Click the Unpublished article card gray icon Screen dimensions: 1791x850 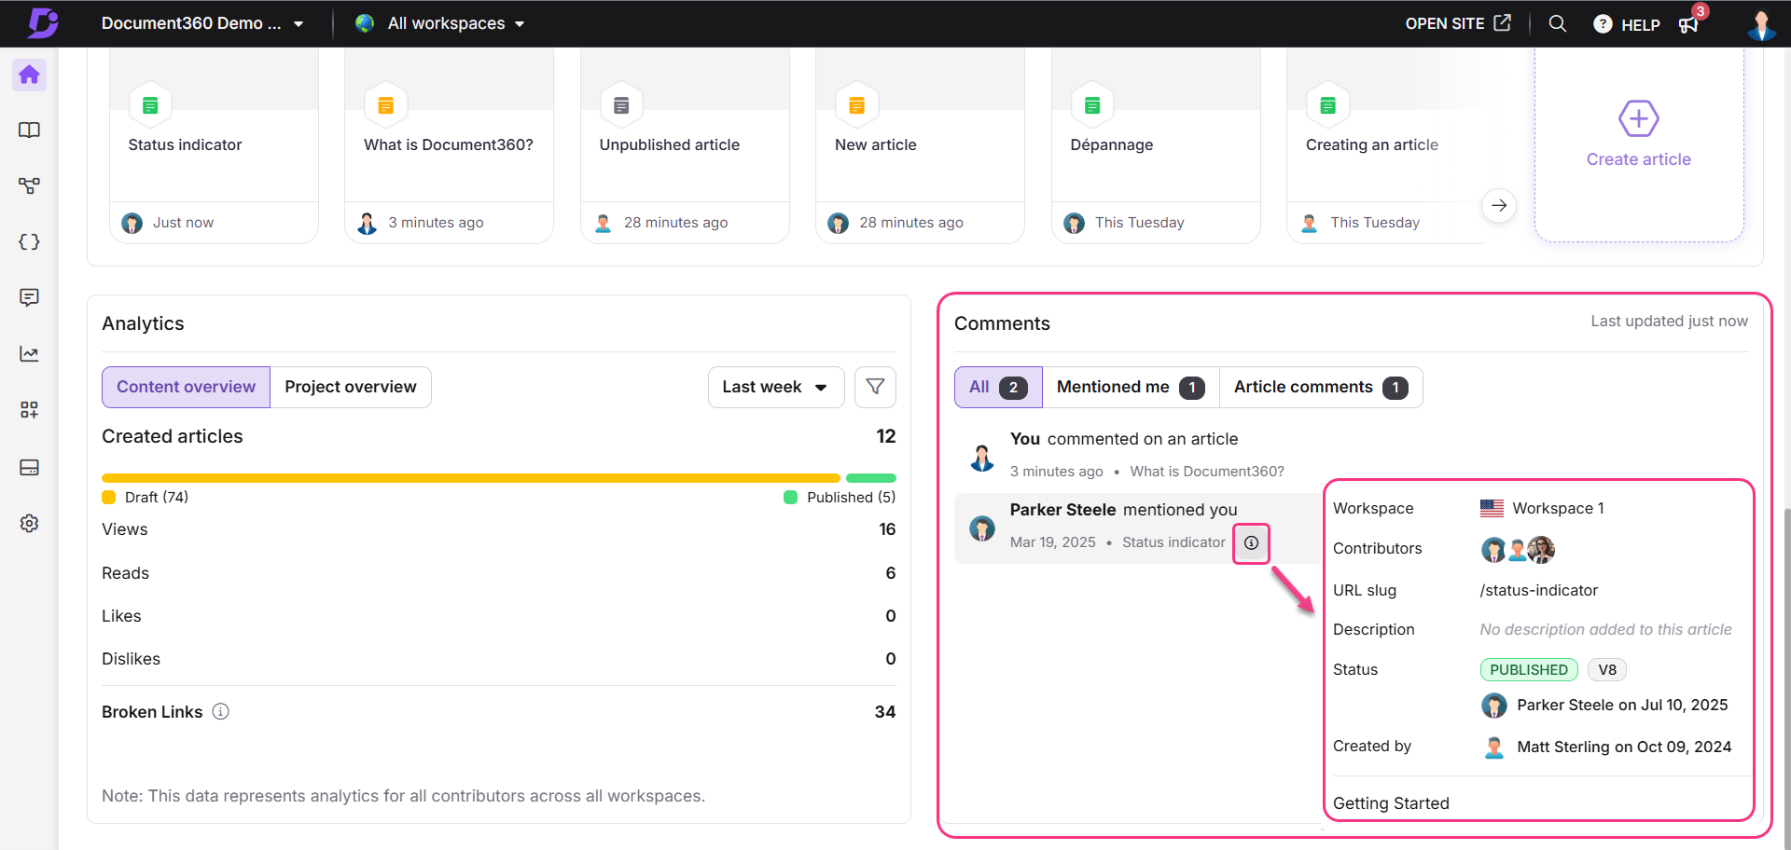[x=621, y=105]
